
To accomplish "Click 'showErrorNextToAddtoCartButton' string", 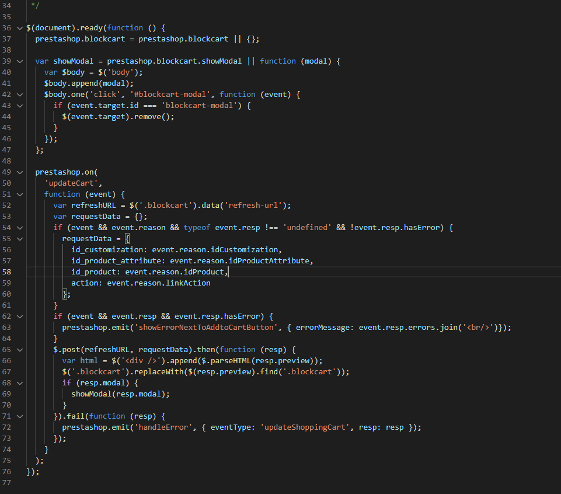I will tap(206, 328).
